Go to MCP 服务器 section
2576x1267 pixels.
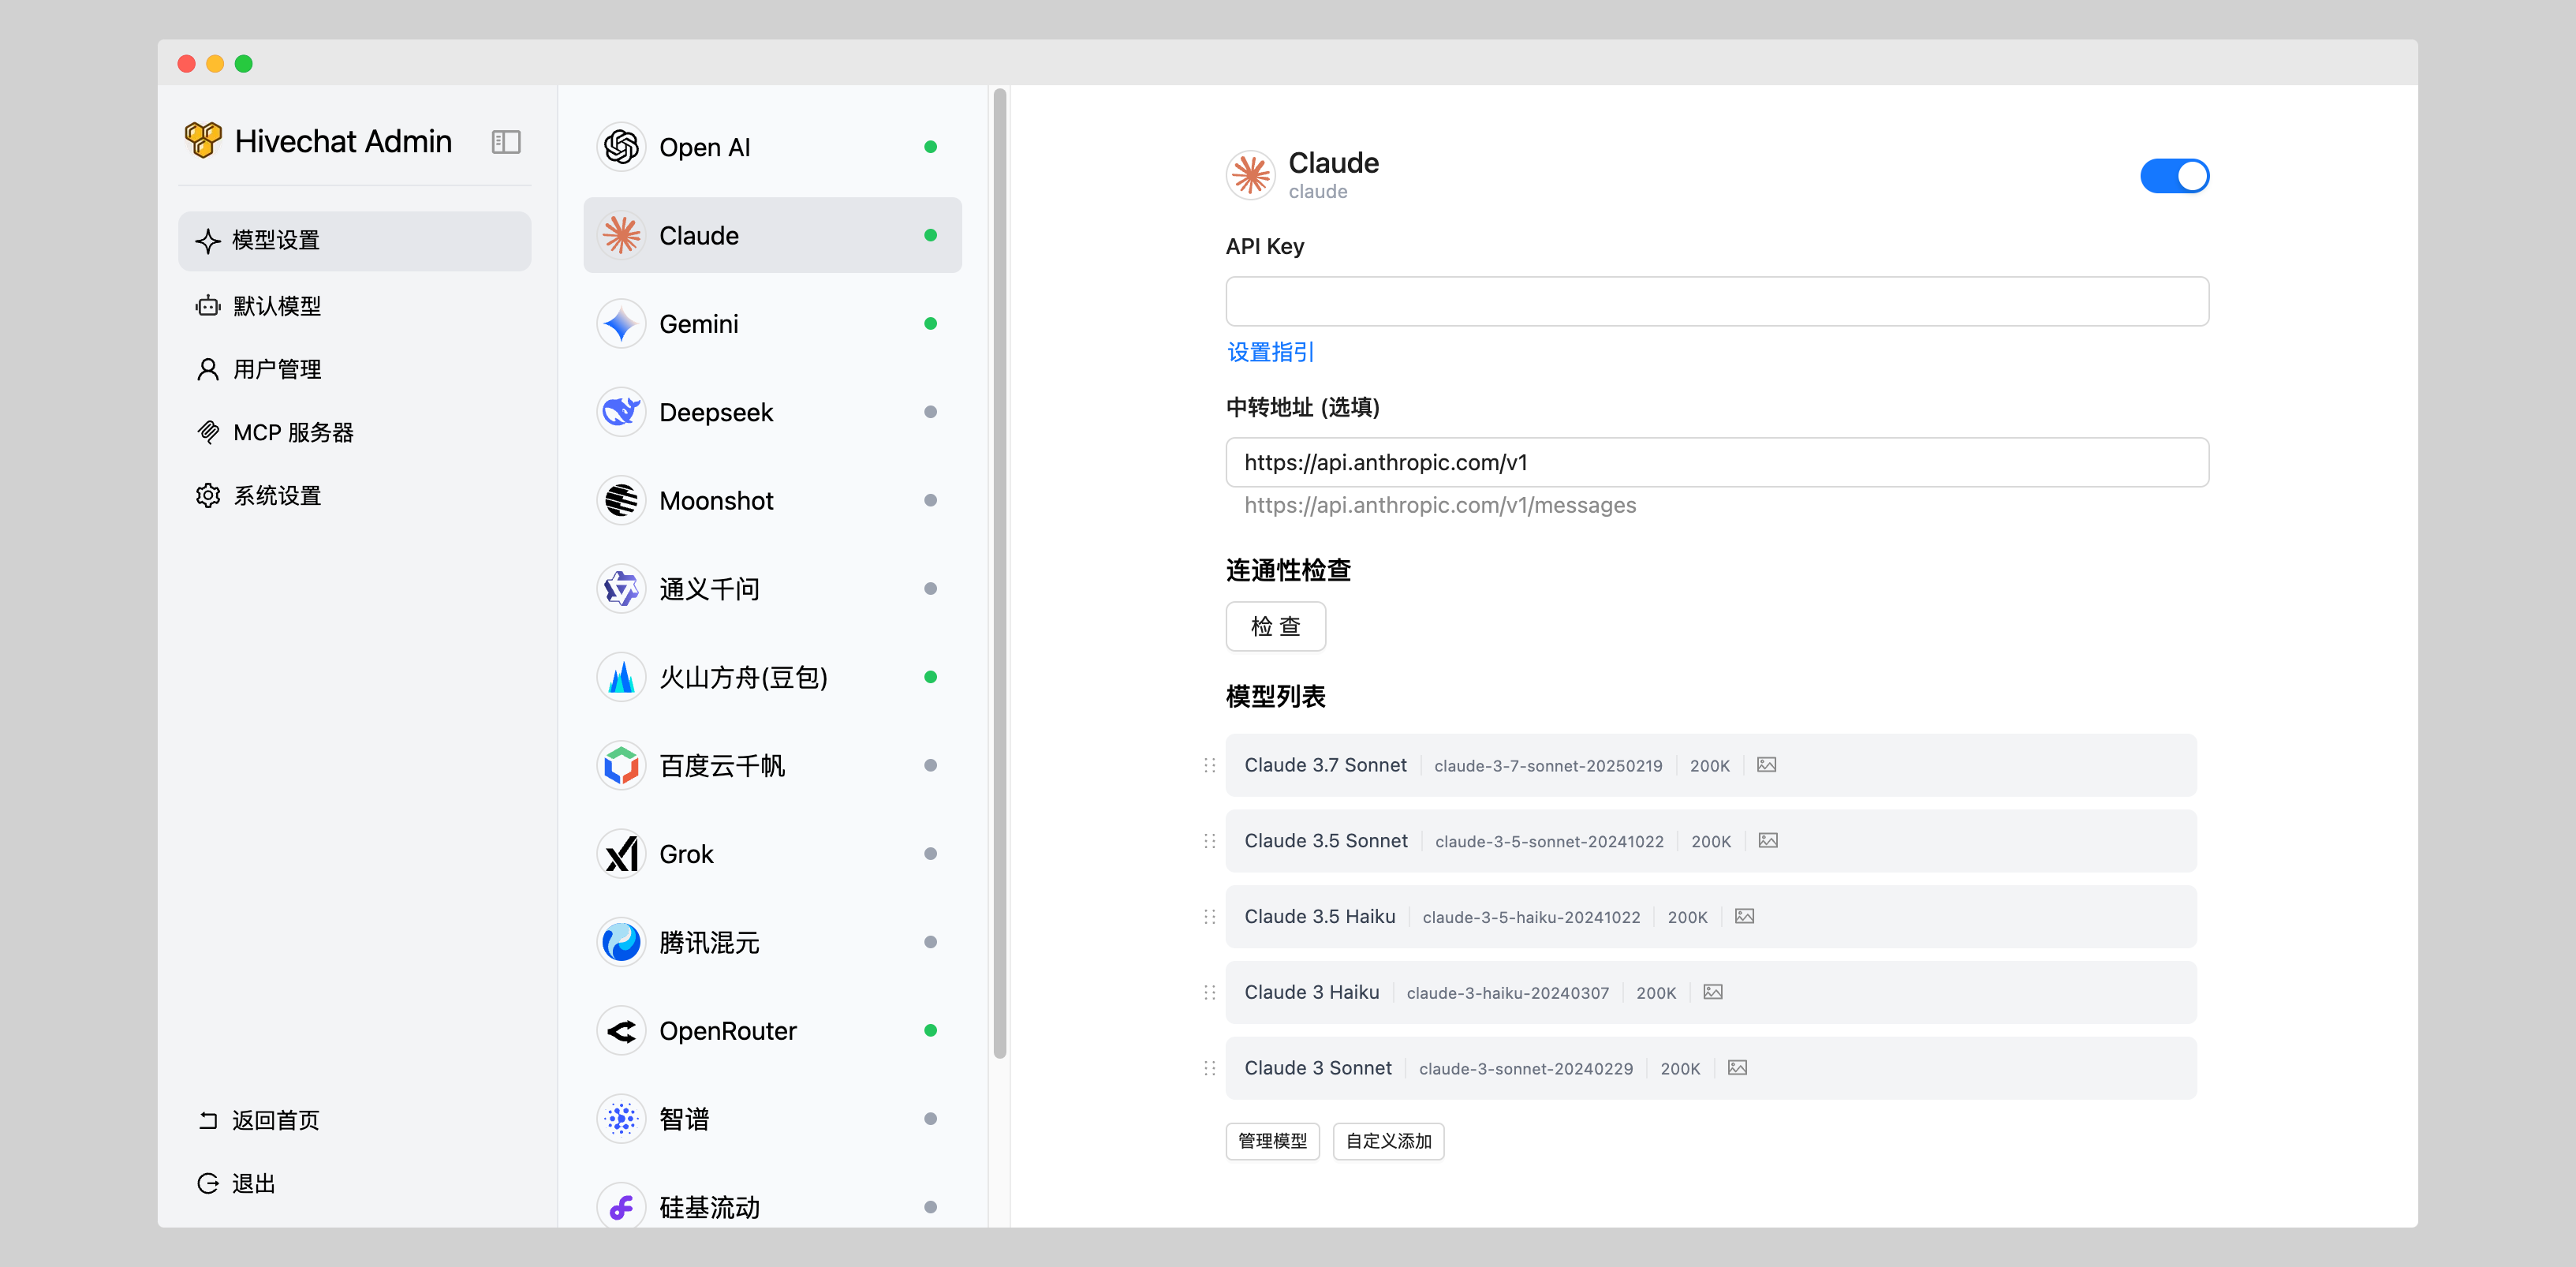coord(292,432)
